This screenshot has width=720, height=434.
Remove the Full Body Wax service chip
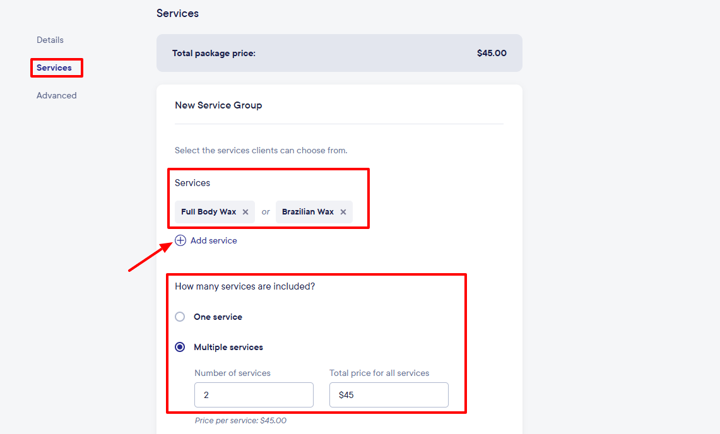[245, 212]
